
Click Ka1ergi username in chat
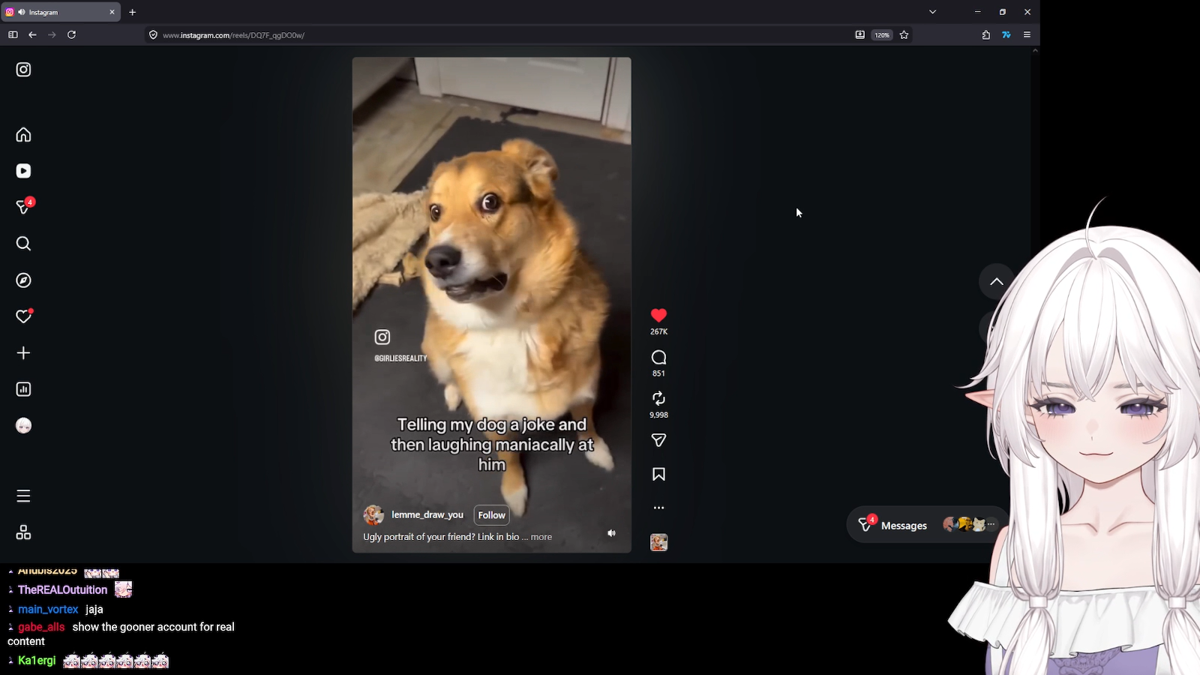37,661
